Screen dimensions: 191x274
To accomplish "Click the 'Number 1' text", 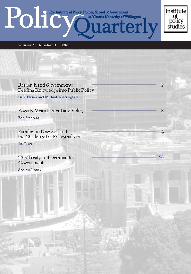I will tap(48, 45).
